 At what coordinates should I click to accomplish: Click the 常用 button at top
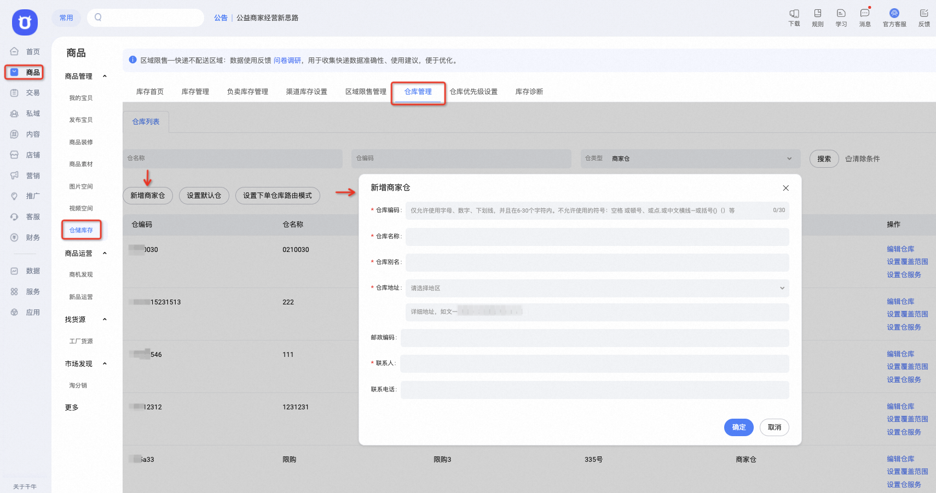coord(66,18)
